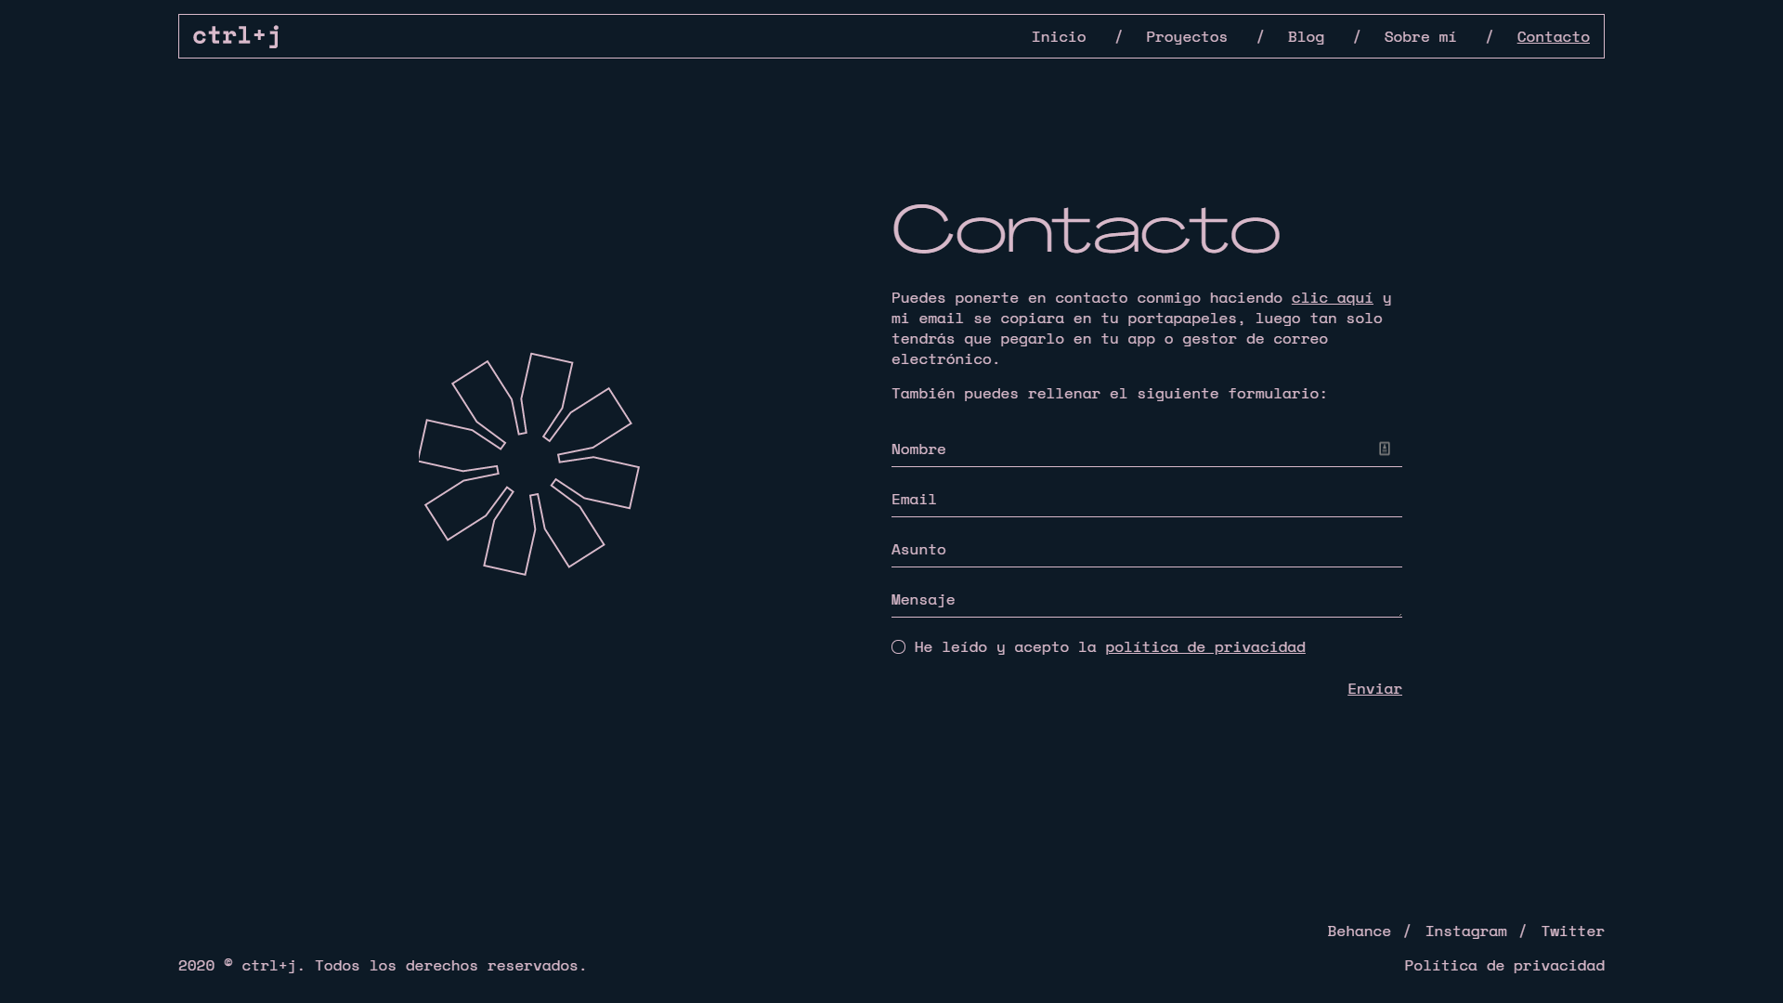Click into the Asunto field

click(x=1146, y=550)
